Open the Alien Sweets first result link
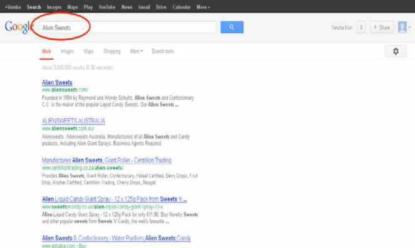Viewport: 415px width, 248px height. tap(57, 83)
